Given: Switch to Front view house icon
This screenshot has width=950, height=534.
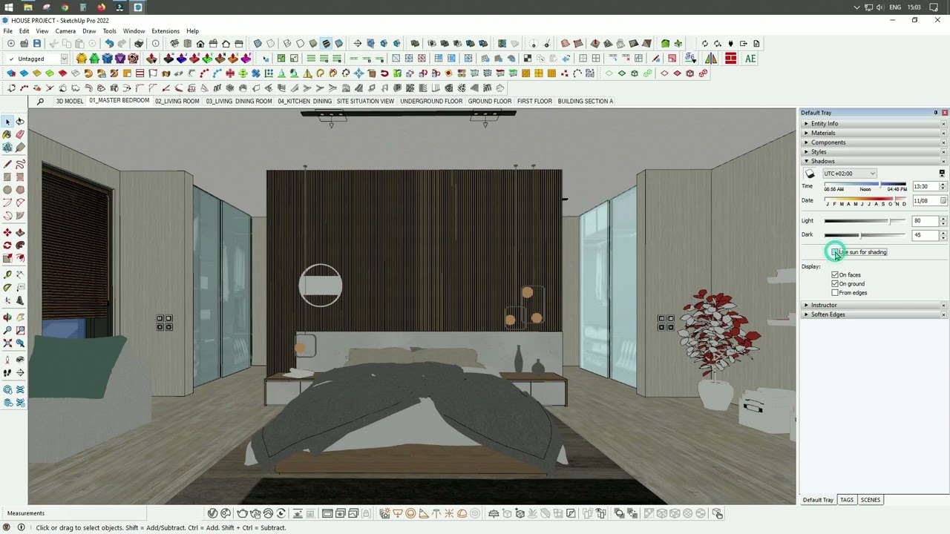Looking at the screenshot, I should coord(200,44).
